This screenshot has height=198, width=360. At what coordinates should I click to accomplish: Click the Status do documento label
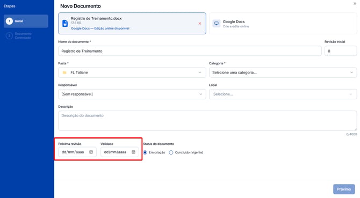pyautogui.click(x=159, y=144)
